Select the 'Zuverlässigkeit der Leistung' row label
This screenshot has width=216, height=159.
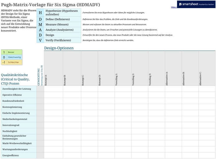coord(19,89)
